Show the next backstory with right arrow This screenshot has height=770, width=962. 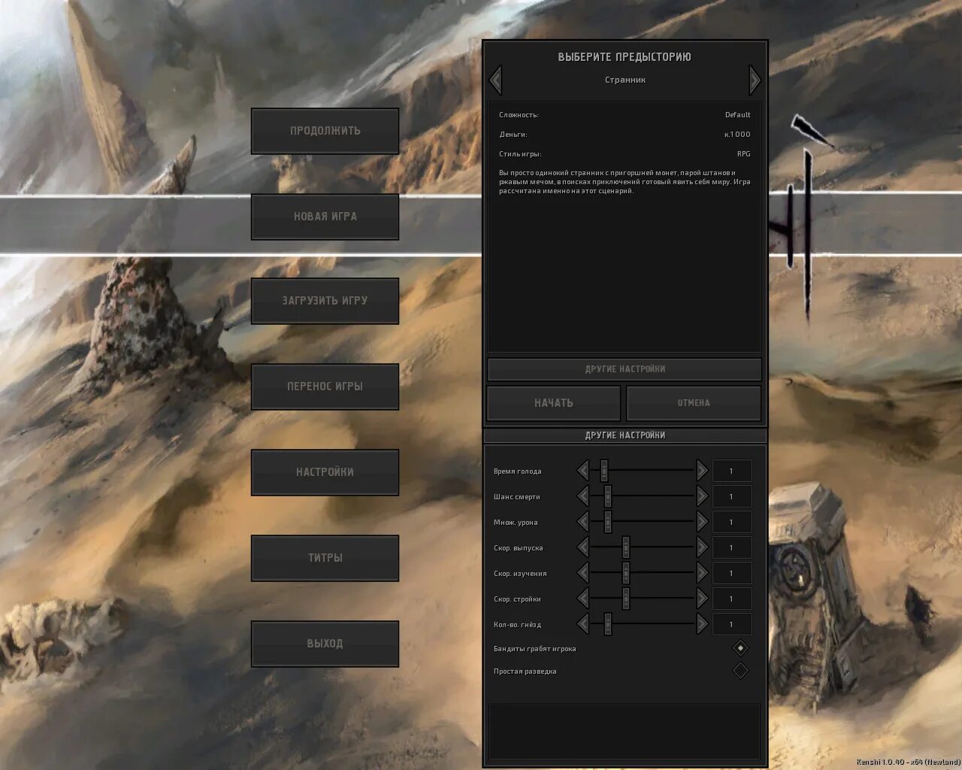[755, 80]
